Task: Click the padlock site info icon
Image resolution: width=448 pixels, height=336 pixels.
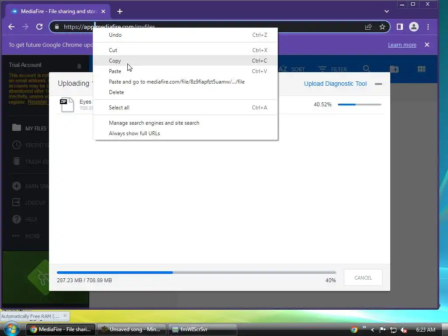Action: (57, 27)
